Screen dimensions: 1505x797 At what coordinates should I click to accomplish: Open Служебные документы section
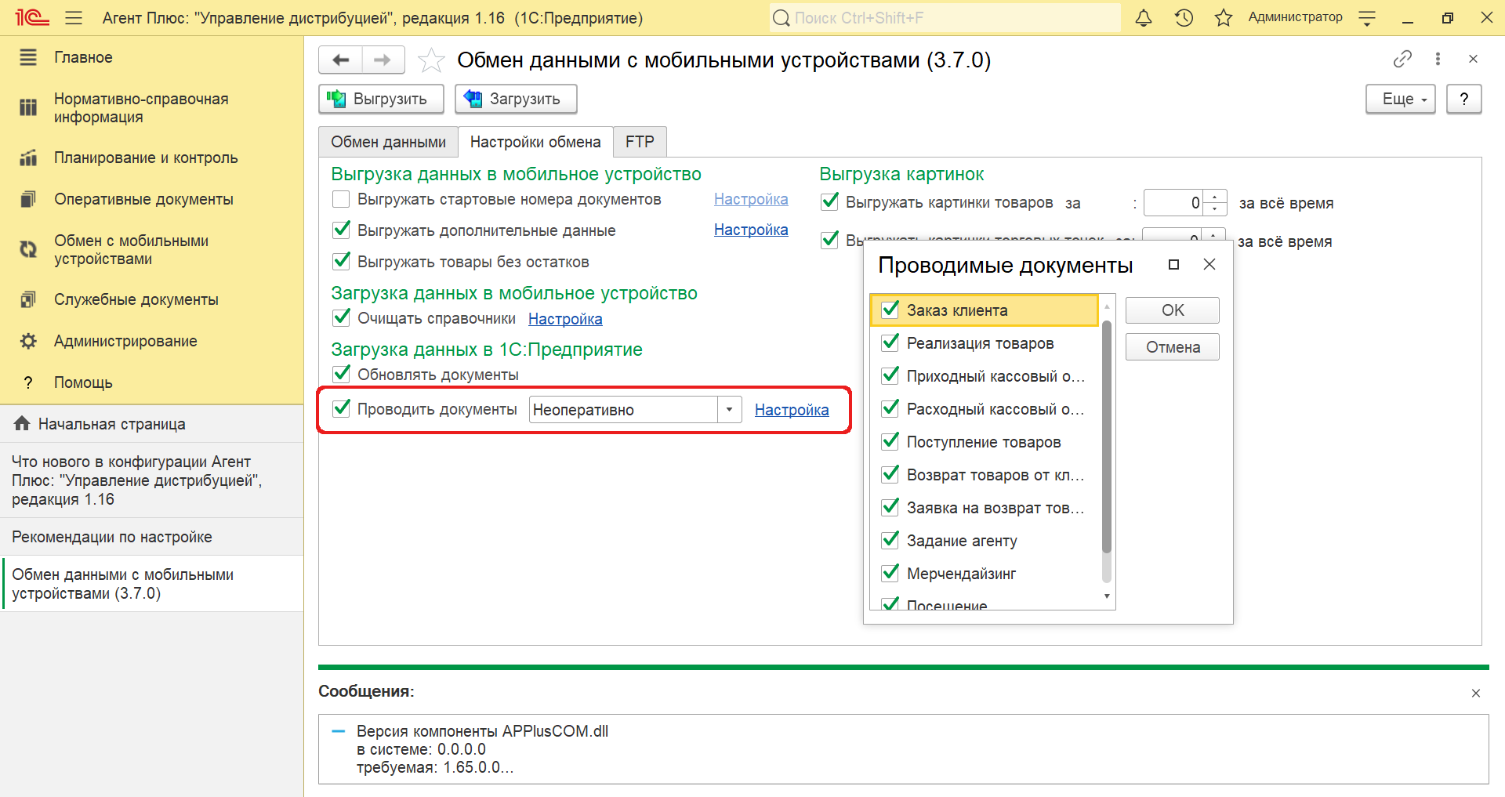(x=151, y=299)
